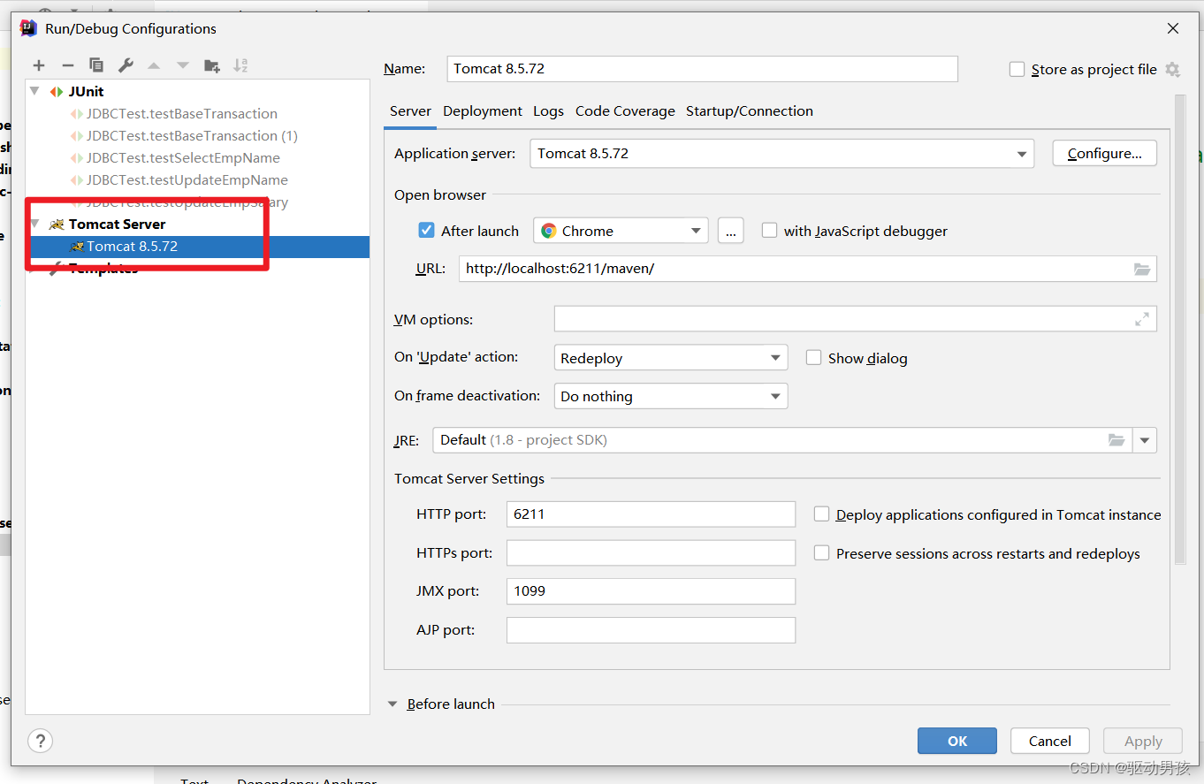Close the Run/Debug Configurations dialog
1204x784 pixels.
pos(1173,28)
